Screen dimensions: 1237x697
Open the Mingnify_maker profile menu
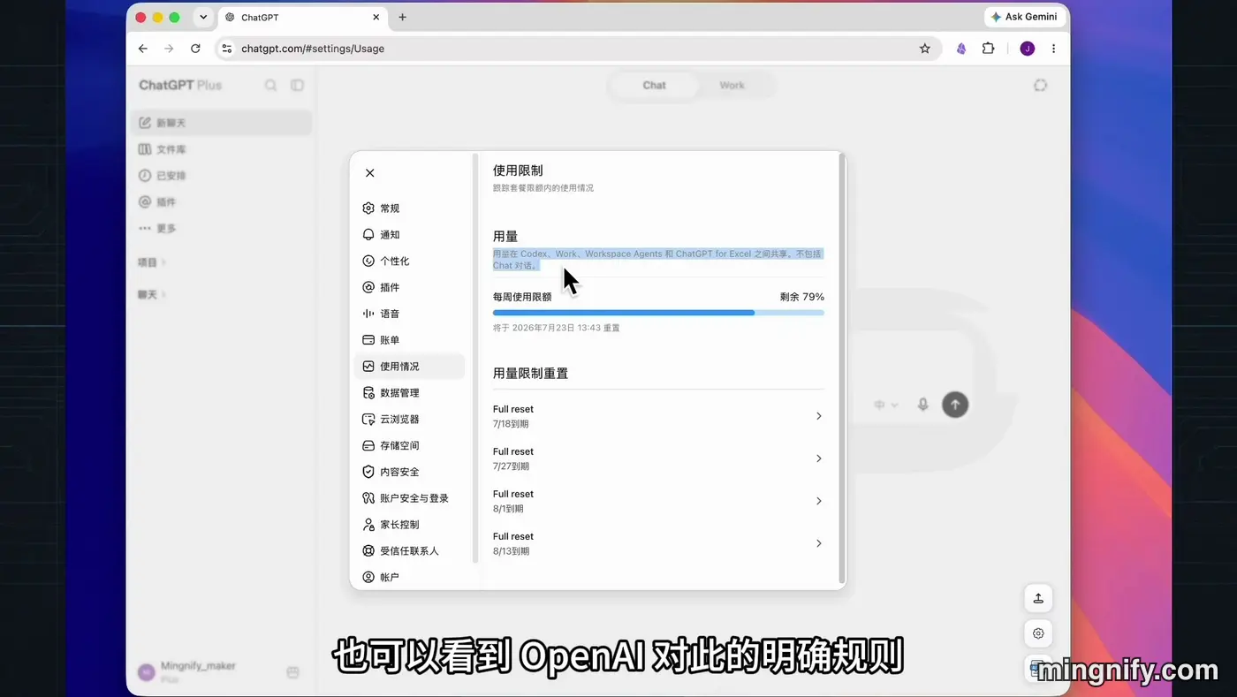(x=187, y=672)
